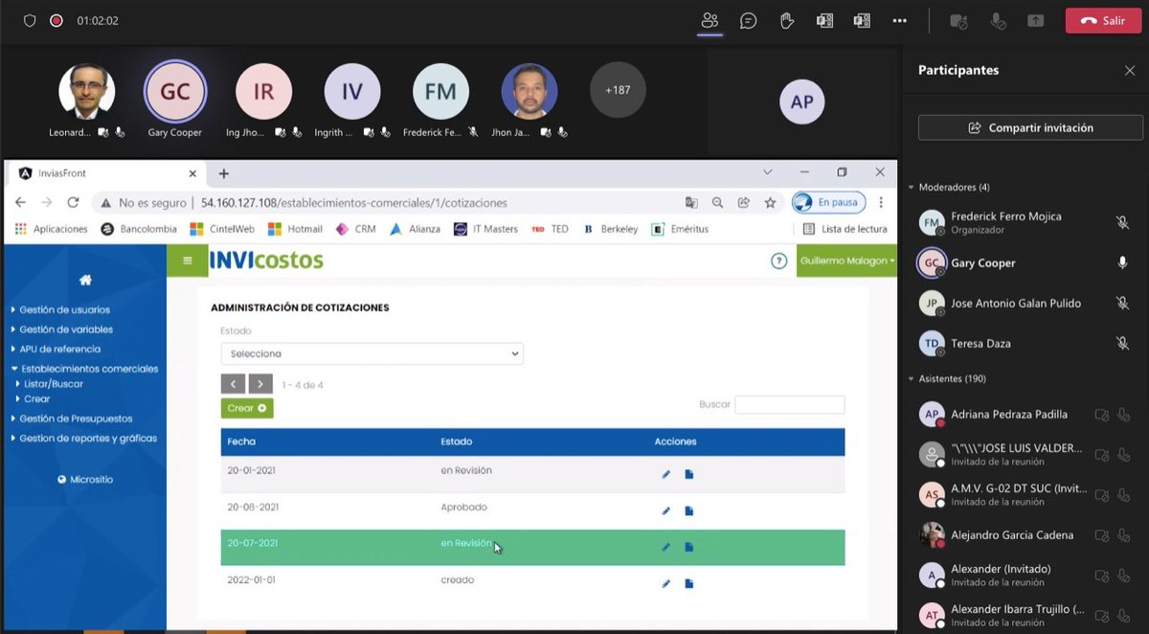Click the AP participant avatar tile
The width and height of the screenshot is (1149, 634).
coord(802,102)
